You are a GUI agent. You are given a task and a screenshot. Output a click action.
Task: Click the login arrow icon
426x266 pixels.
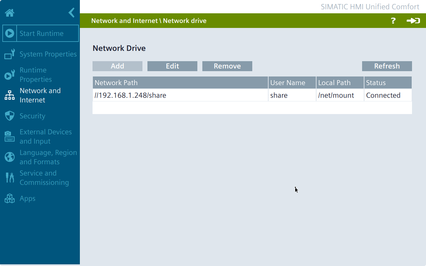click(413, 21)
